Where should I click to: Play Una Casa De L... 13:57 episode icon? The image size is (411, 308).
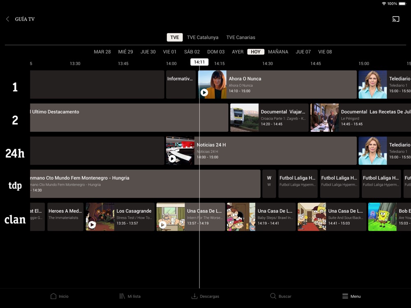tap(162, 225)
